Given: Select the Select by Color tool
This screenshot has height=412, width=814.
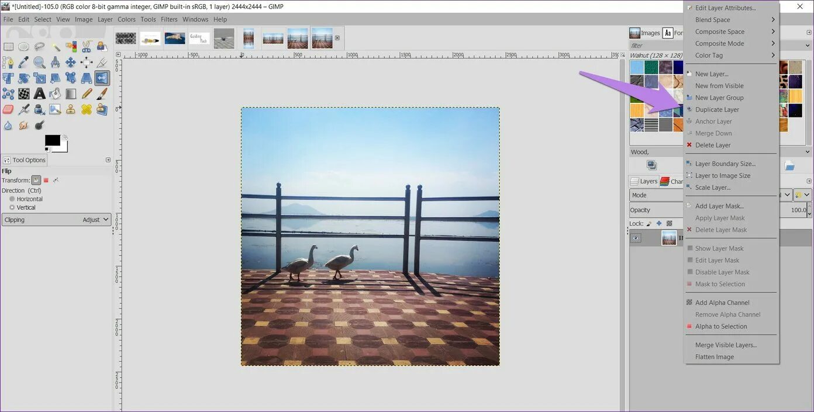Looking at the screenshot, I should click(71, 47).
